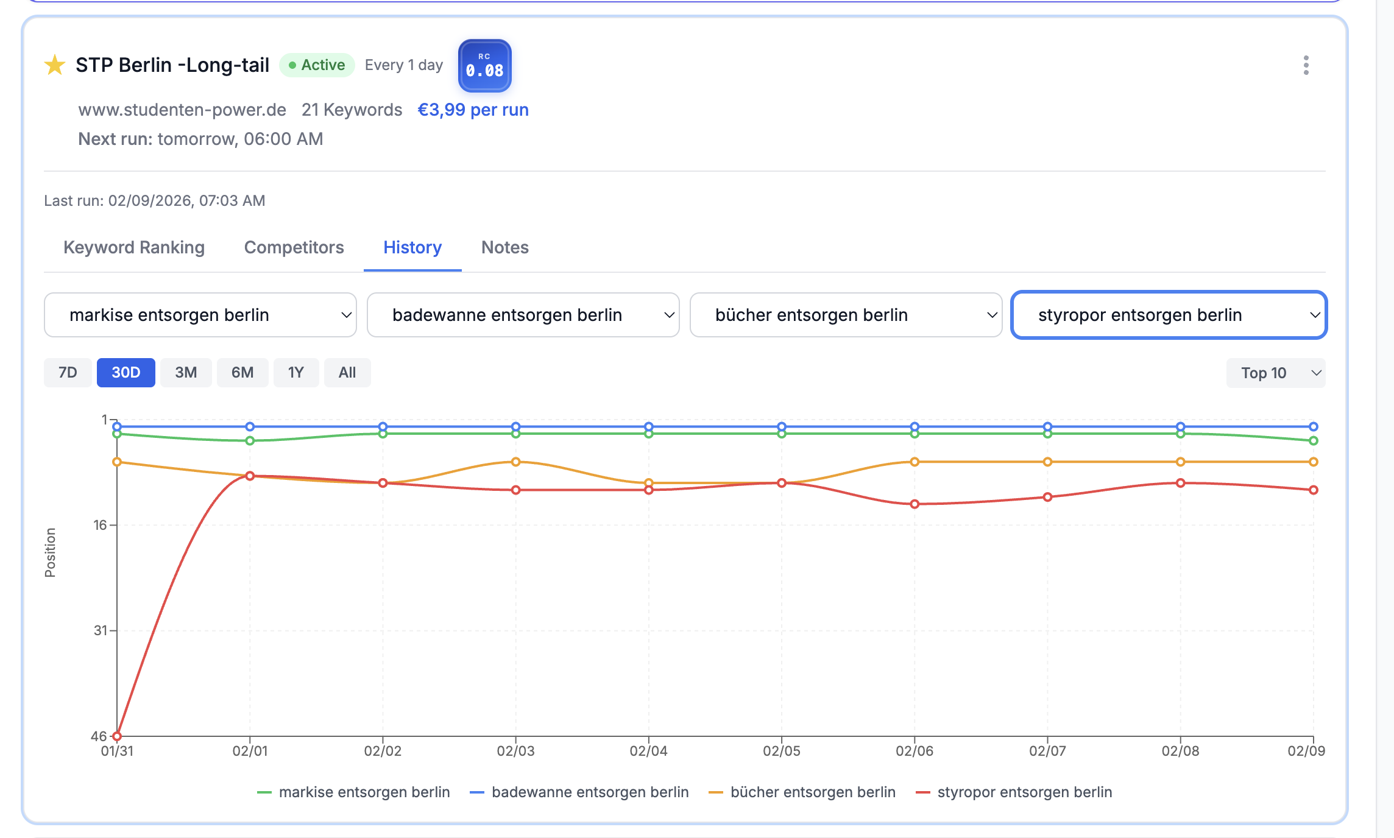Open the three-dot options menu
This screenshot has width=1394, height=838.
click(1306, 65)
